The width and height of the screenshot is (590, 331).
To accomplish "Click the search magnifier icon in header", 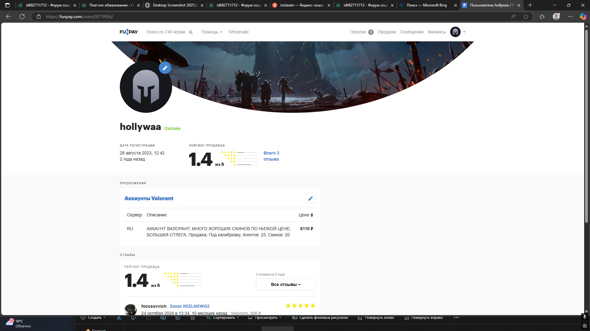I will coord(191,32).
